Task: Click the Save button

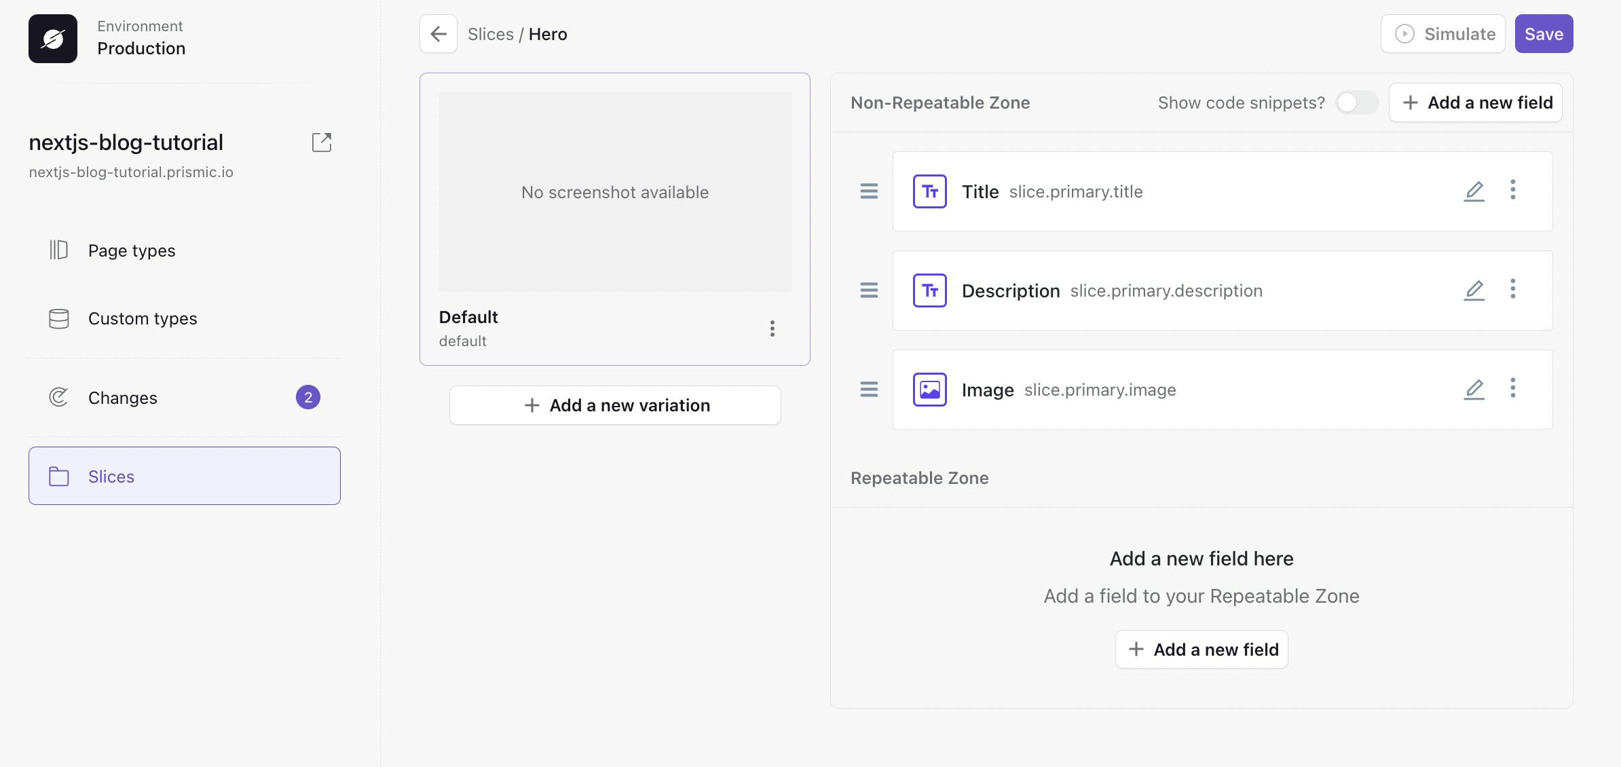Action: [1544, 34]
